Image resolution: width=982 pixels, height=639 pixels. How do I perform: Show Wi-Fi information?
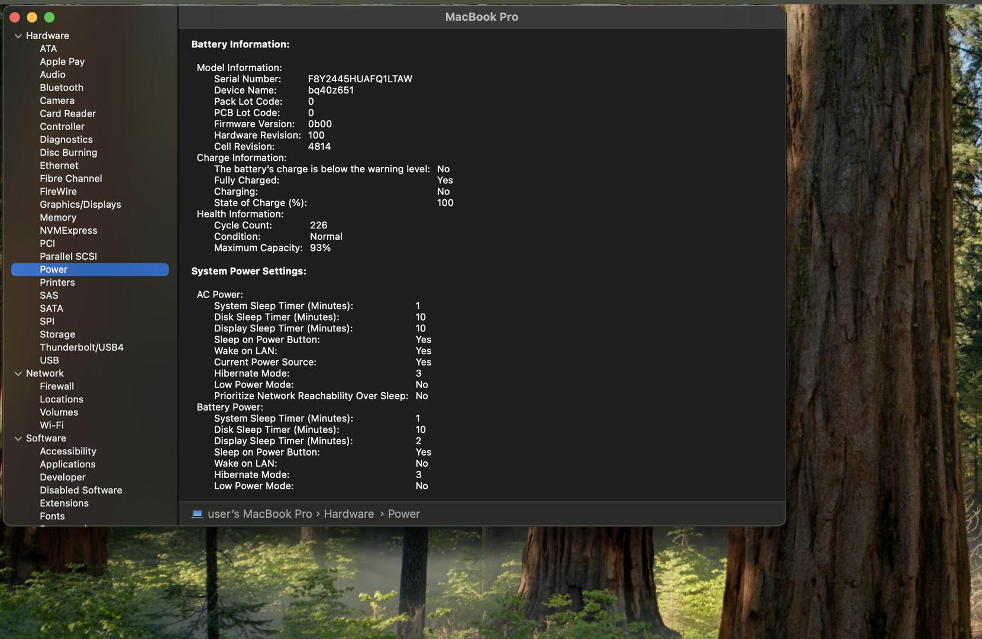[x=51, y=427]
